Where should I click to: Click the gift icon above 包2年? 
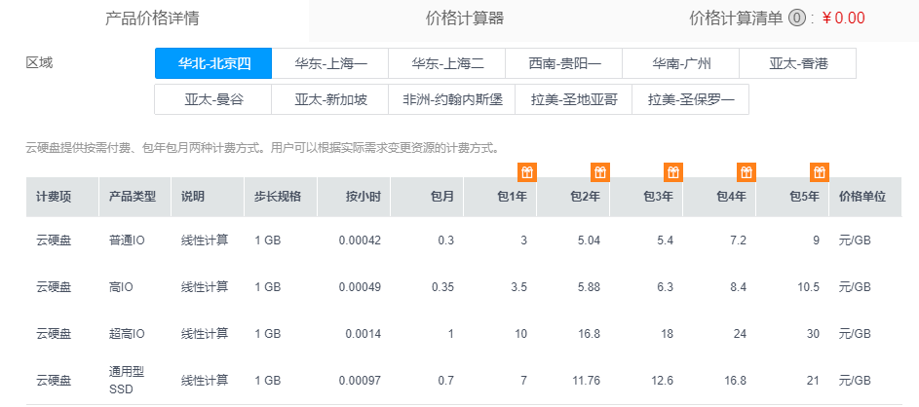coord(600,172)
